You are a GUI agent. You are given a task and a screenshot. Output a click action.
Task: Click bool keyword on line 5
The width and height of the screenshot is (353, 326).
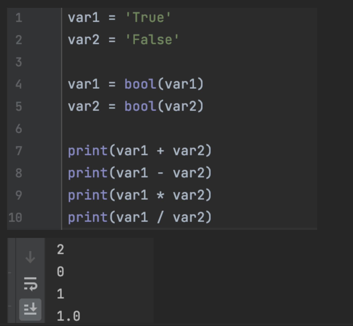coord(140,106)
